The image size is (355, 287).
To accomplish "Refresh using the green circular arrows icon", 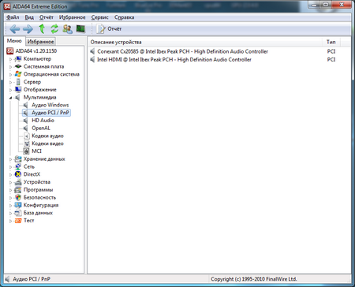I will coord(54,28).
